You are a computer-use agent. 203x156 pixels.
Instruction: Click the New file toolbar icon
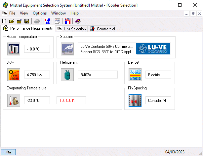[x=4, y=21]
